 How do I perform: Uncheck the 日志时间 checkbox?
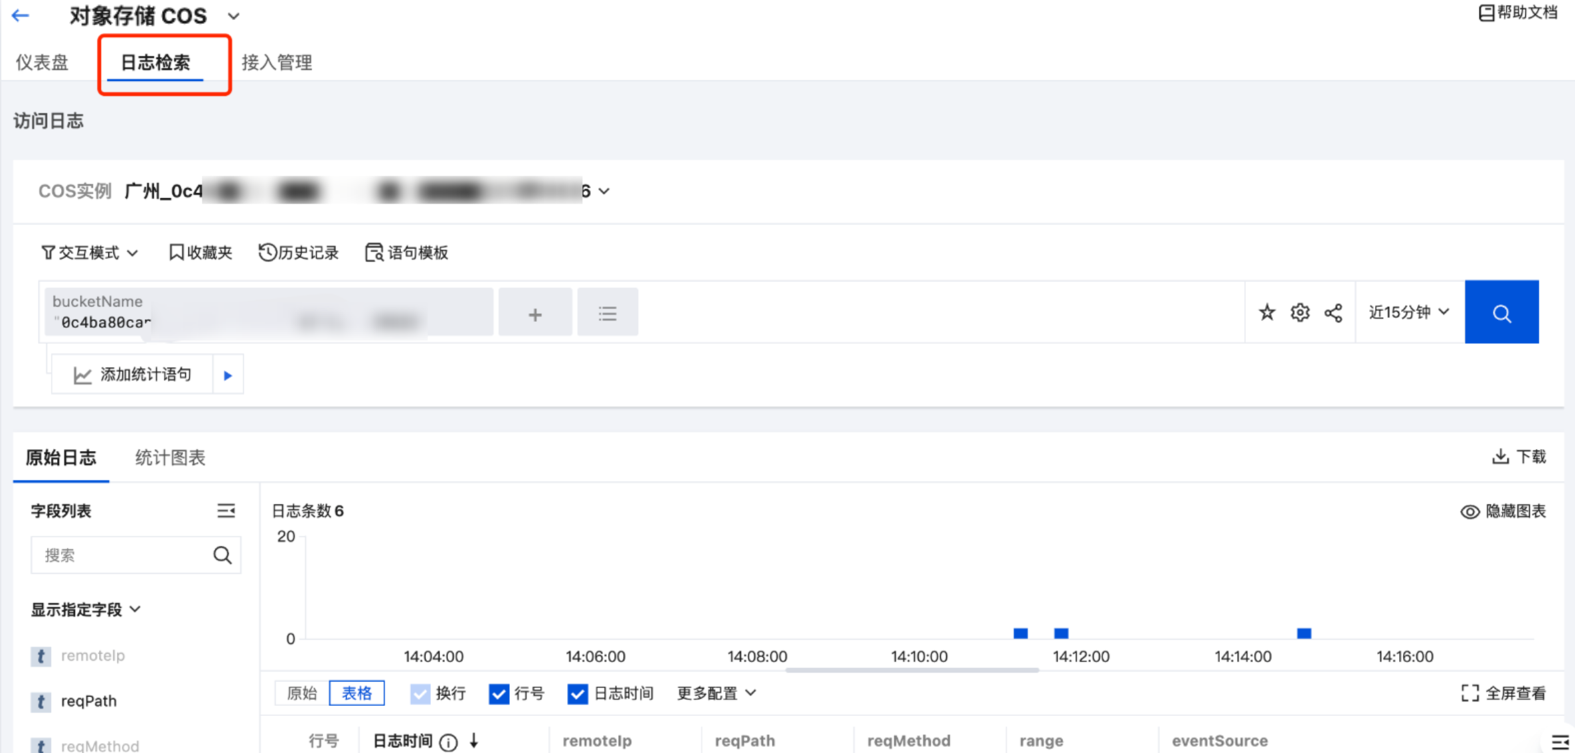(x=578, y=694)
